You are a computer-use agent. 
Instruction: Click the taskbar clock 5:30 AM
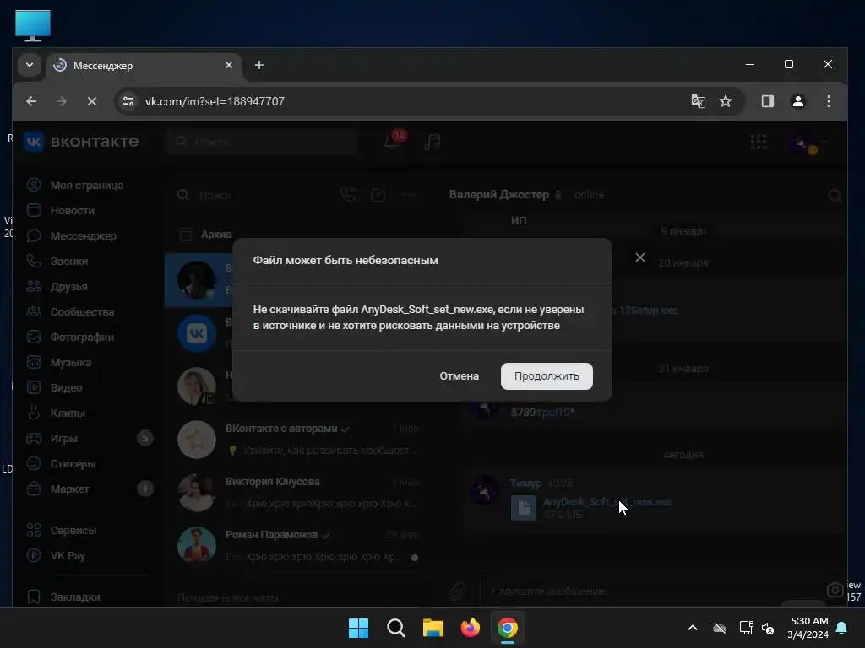tap(808, 628)
